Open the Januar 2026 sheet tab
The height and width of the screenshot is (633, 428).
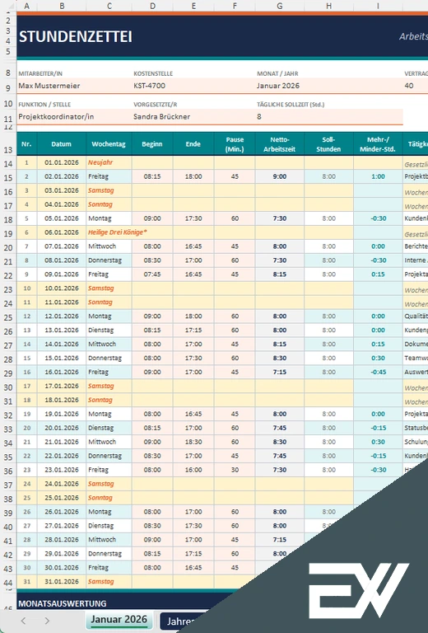click(119, 620)
